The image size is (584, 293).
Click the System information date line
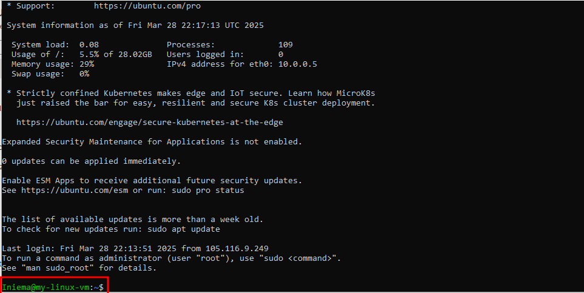(x=135, y=25)
